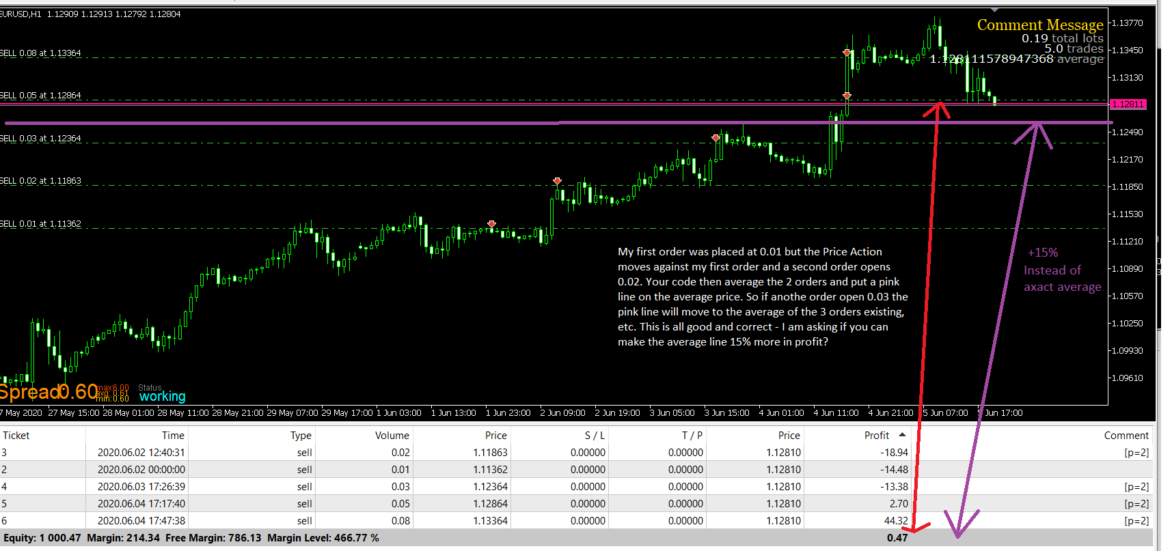
Task: Click the cyan working status label
Action: coord(162,397)
